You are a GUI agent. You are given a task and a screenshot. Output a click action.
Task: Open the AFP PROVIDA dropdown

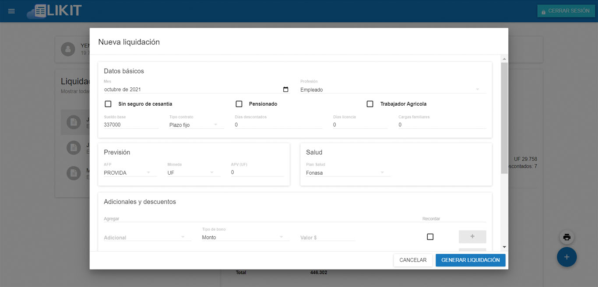click(x=130, y=173)
